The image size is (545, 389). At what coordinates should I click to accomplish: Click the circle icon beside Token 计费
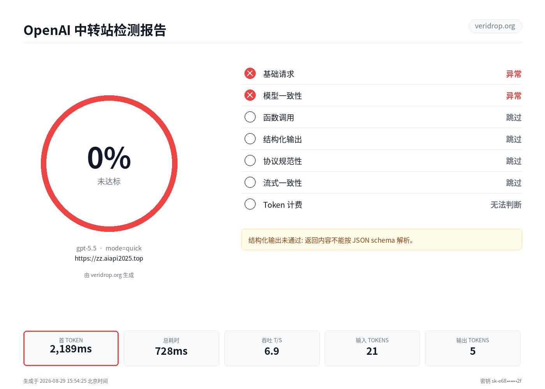(250, 204)
